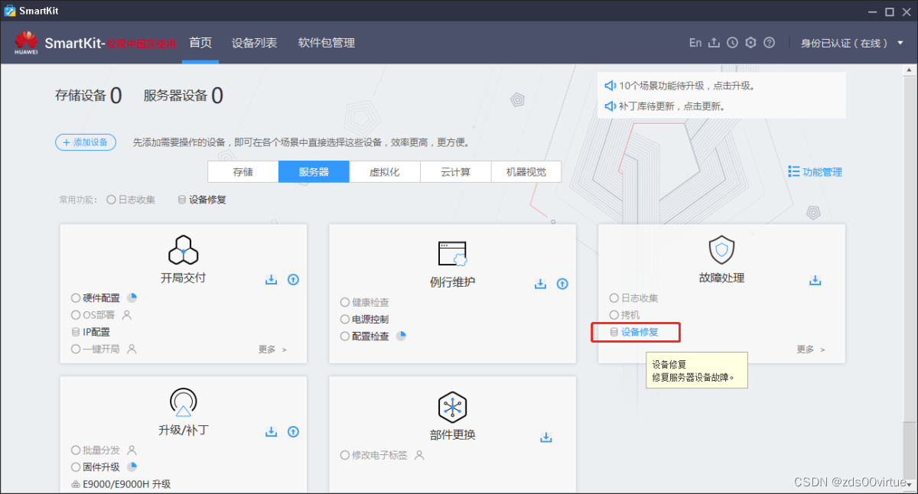Open 软件包管理 tab

(x=327, y=43)
